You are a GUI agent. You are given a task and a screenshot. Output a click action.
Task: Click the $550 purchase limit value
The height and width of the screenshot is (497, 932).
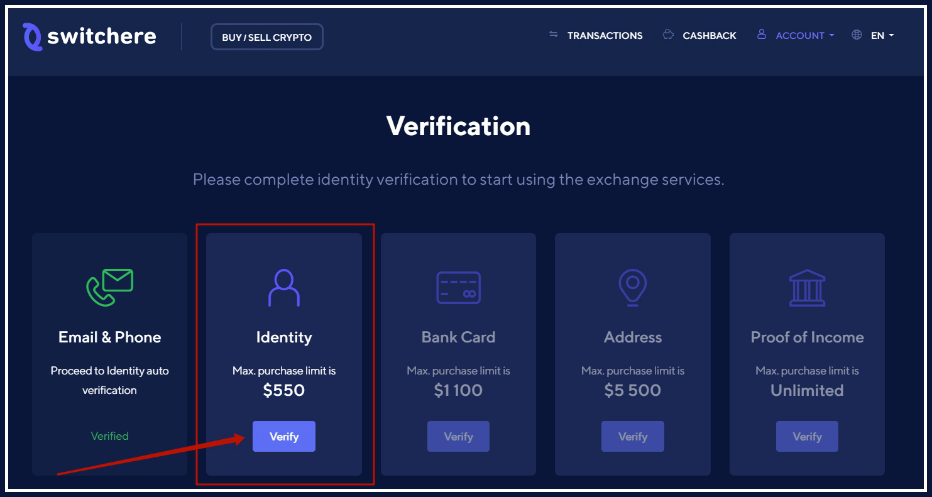click(x=284, y=390)
